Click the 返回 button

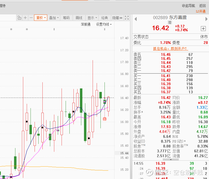pyautogui.click(x=203, y=6)
